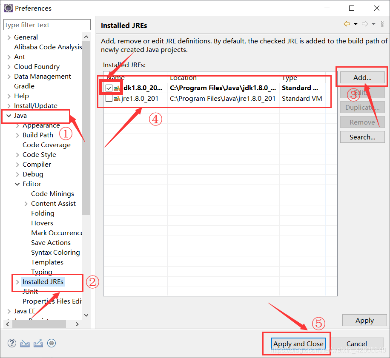The image size is (390, 358).
Task: Click the jre1.8.0_201 JRE library icon
Action: (117, 99)
